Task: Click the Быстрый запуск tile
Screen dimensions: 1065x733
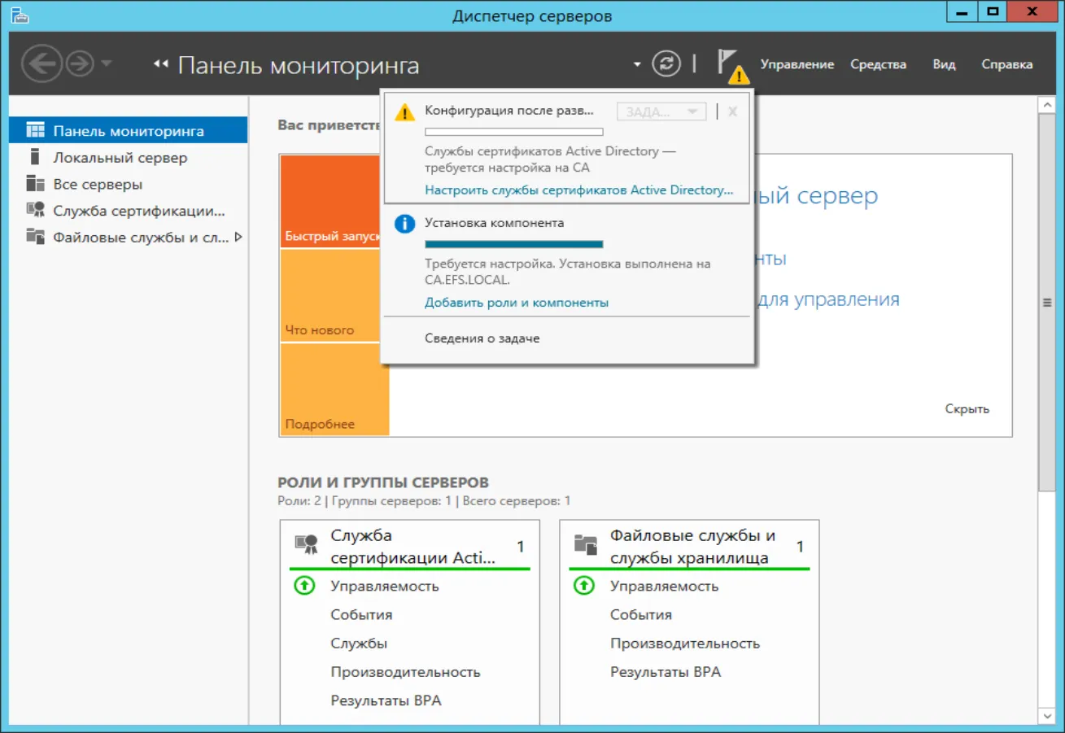Action: pos(331,201)
